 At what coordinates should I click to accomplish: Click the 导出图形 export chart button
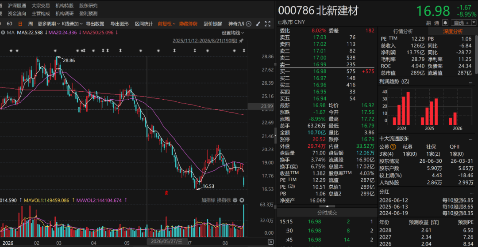pos(119,24)
